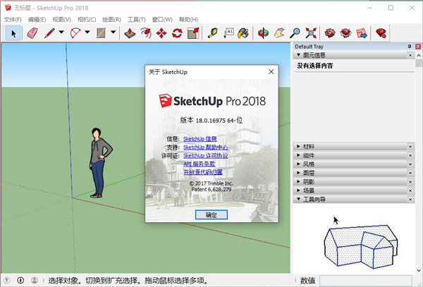Open the 视图(V) menu

tap(61, 20)
